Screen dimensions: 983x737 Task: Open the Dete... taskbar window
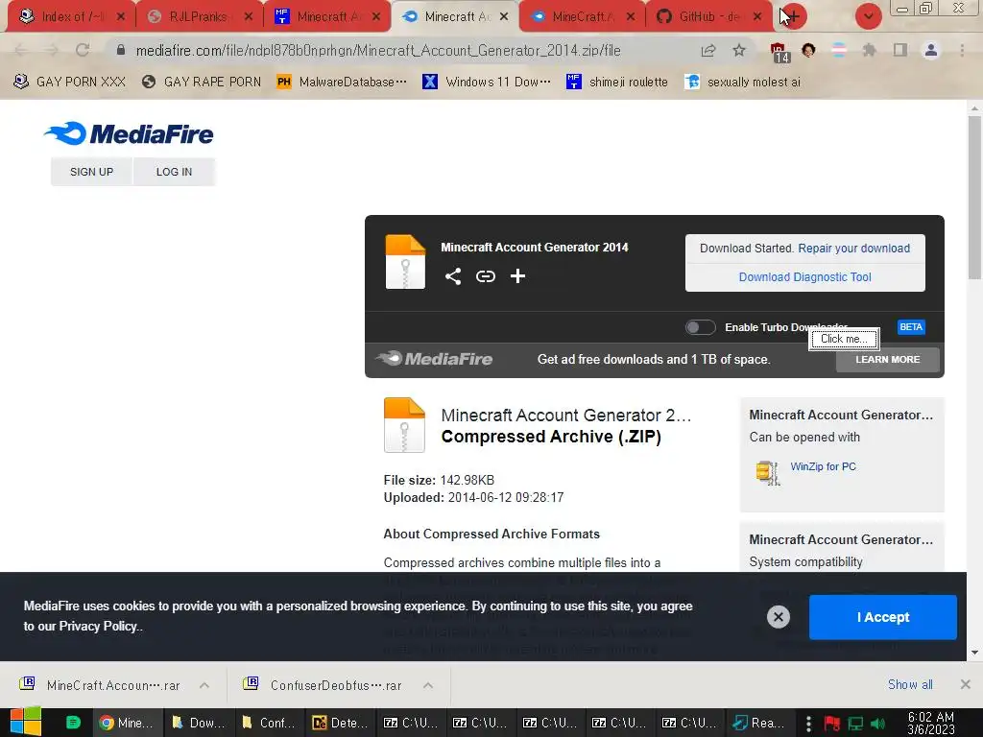click(340, 723)
